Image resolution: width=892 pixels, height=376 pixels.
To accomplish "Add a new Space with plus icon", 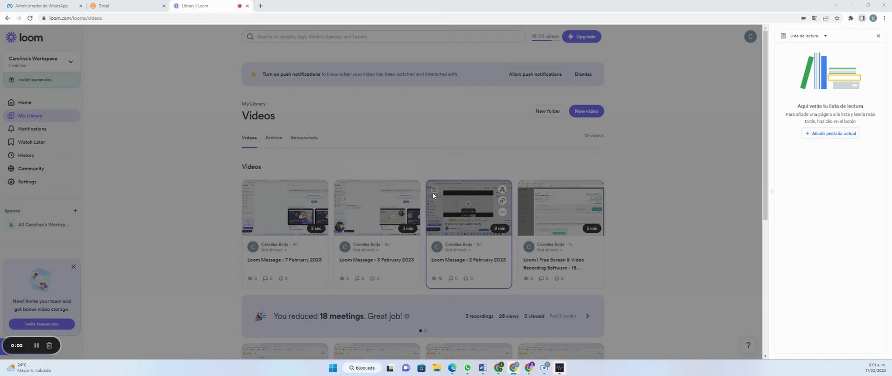I will (75, 210).
